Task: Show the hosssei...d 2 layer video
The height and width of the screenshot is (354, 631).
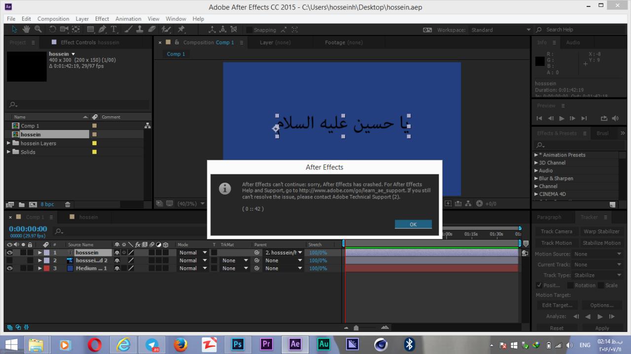Action: coord(9,260)
